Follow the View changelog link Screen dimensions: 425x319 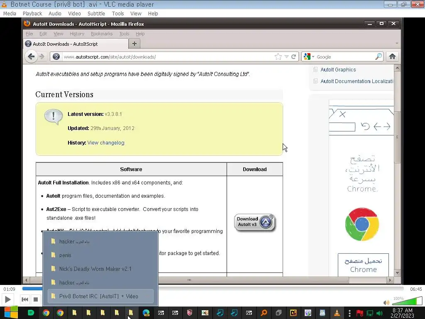(106, 143)
